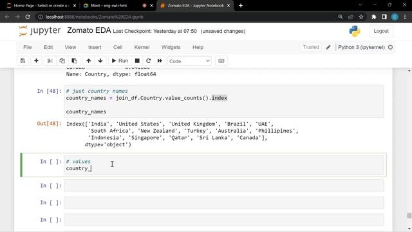This screenshot has height=232, width=412.
Task: Click inside code cell In [48]
Action: (x=224, y=101)
